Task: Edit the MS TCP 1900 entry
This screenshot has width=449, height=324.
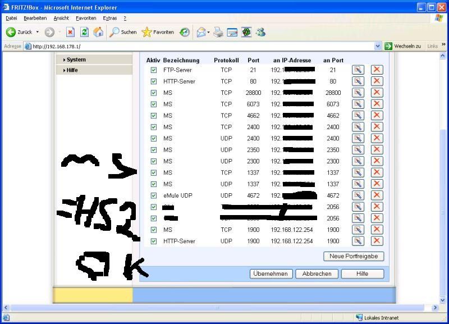Action: click(358, 230)
